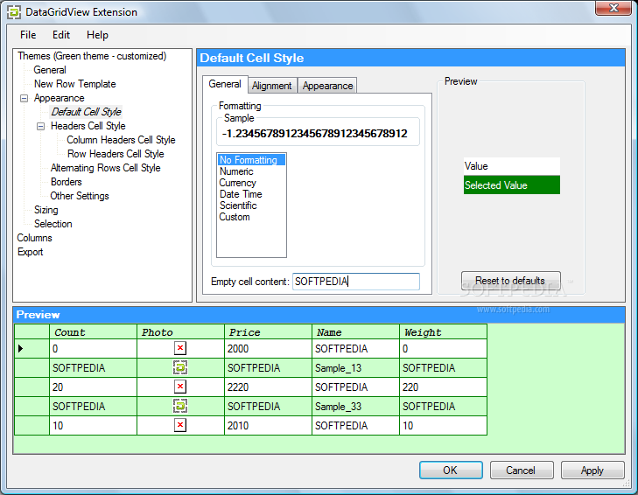Choose Currency in the format list
Image resolution: width=638 pixels, height=495 pixels.
point(251,183)
